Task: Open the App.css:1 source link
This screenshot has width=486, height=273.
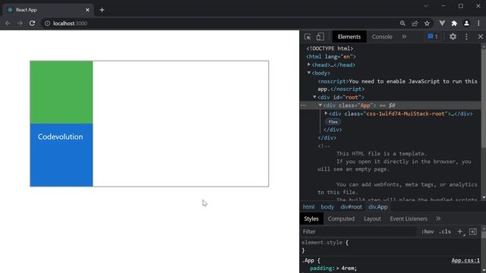Action: [x=465, y=260]
